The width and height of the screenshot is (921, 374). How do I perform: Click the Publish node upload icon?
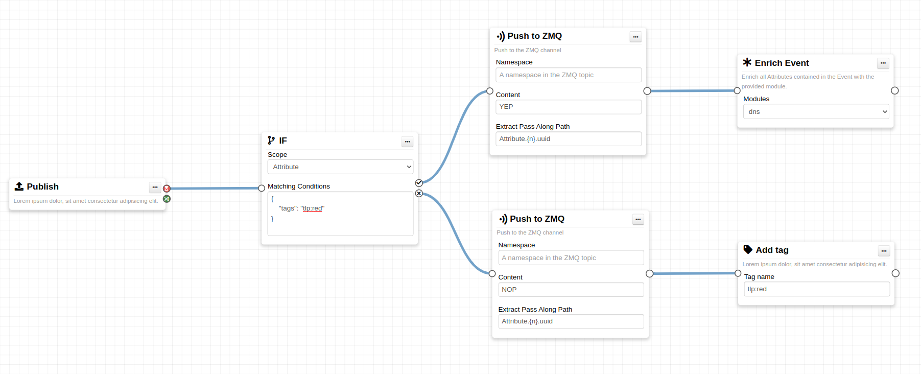click(19, 186)
